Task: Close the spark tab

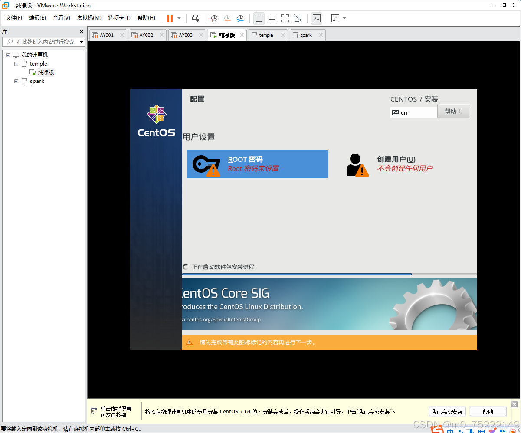Action: (x=321, y=35)
